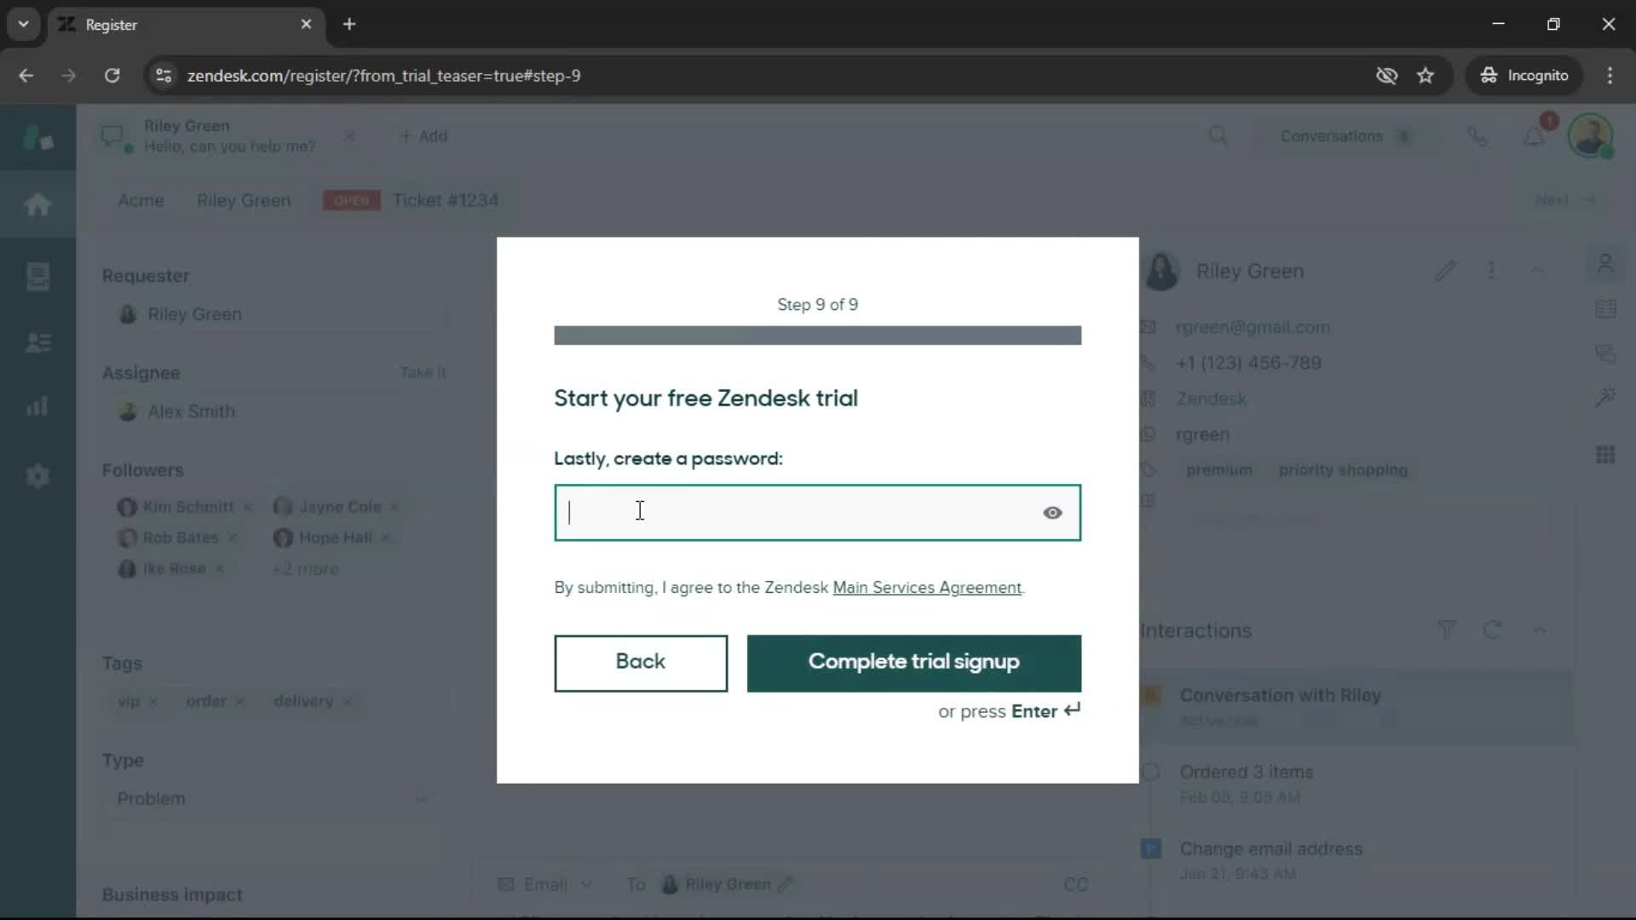Expand the +2 more followers
Viewport: 1636px width, 920px height.
point(306,569)
